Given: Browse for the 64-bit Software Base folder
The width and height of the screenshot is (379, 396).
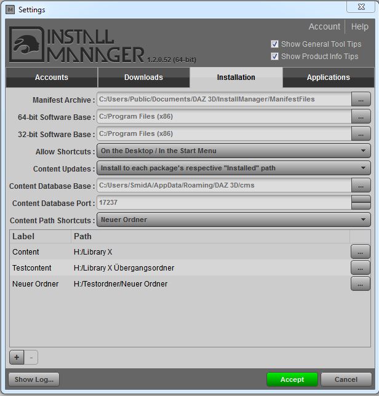Looking at the screenshot, I should click(361, 116).
